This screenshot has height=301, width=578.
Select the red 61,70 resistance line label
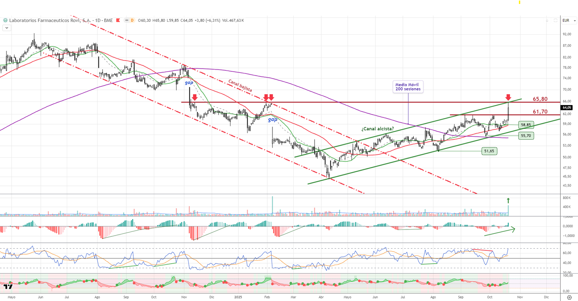point(540,112)
